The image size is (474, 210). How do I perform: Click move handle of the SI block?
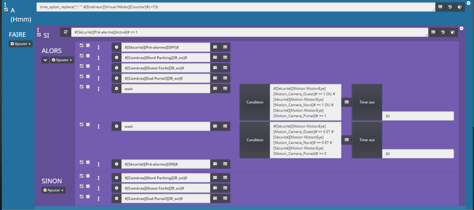pos(38,30)
